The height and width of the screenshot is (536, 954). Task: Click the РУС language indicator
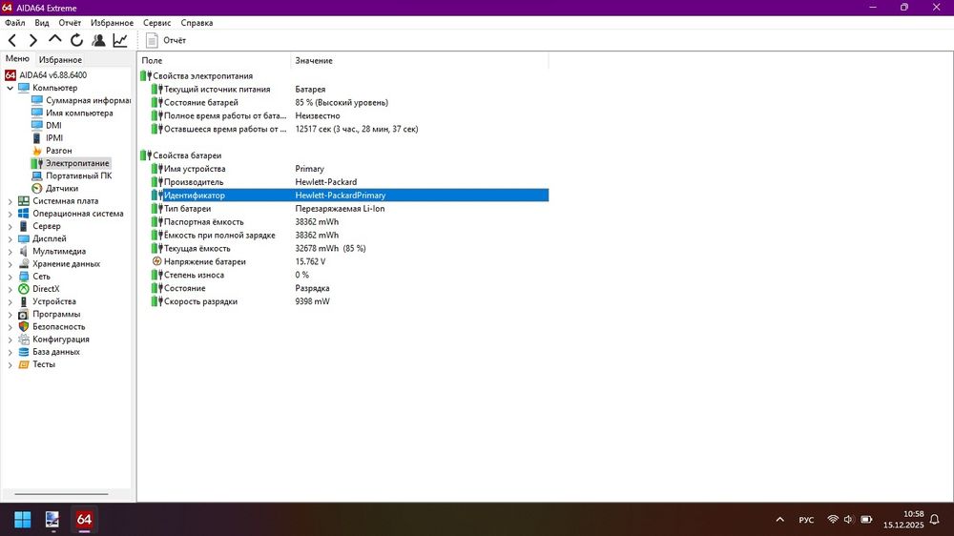click(x=806, y=520)
